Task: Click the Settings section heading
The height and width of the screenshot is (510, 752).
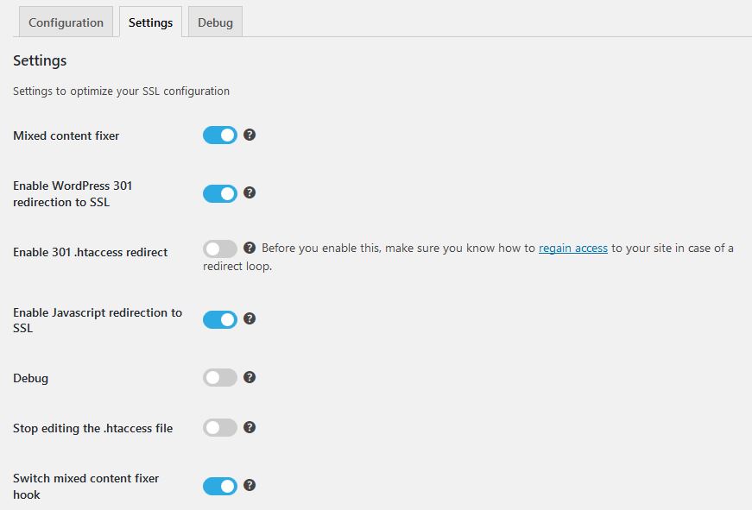Action: 40,60
